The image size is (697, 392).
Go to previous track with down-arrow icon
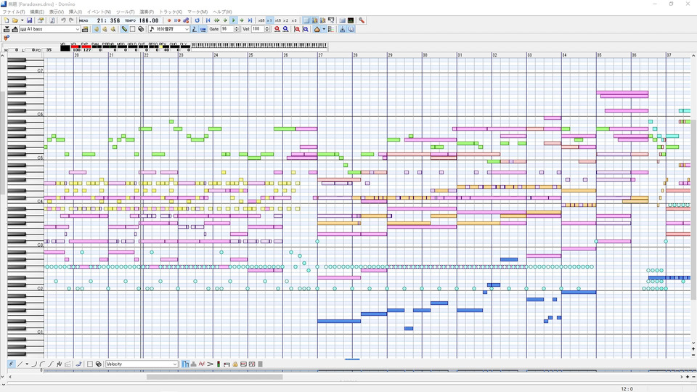(x=7, y=29)
